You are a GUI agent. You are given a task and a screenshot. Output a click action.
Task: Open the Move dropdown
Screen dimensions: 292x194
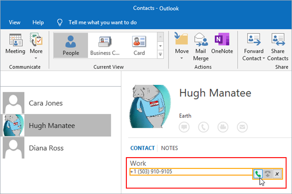pos(182,46)
